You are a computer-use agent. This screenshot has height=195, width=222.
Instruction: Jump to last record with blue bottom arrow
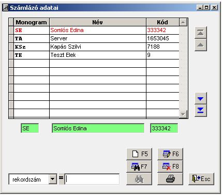(x=201, y=111)
